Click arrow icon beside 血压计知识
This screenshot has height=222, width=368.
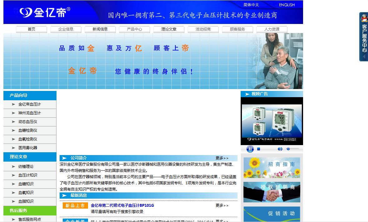(x=13, y=175)
